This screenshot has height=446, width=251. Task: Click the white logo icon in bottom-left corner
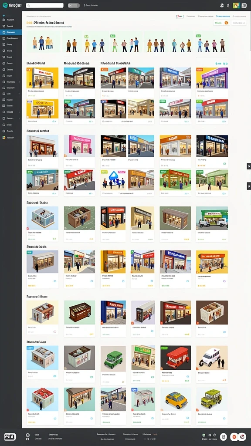click(x=10, y=437)
